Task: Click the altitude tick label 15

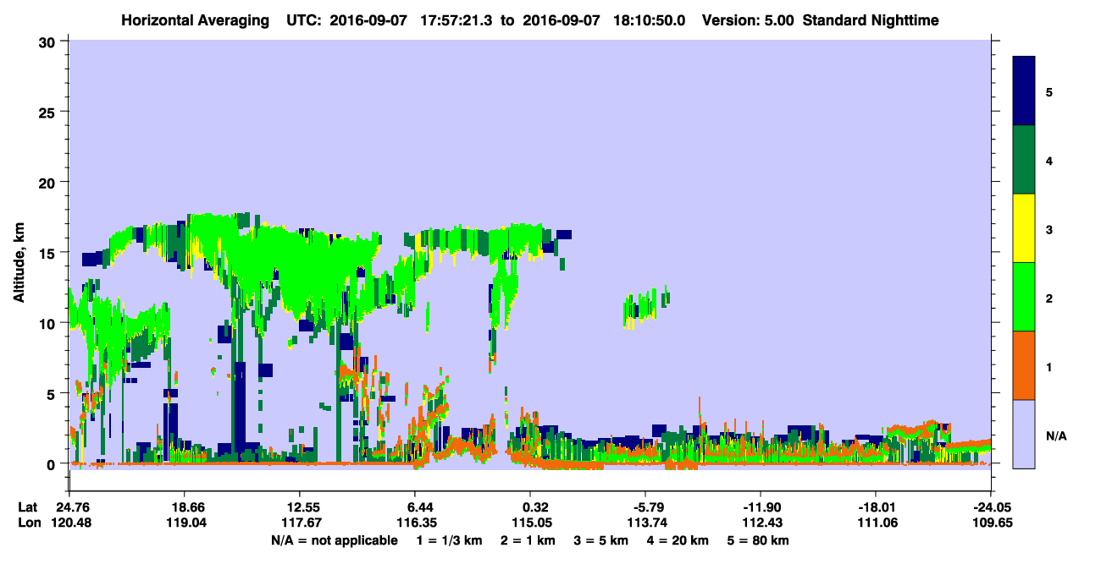Action: point(49,253)
